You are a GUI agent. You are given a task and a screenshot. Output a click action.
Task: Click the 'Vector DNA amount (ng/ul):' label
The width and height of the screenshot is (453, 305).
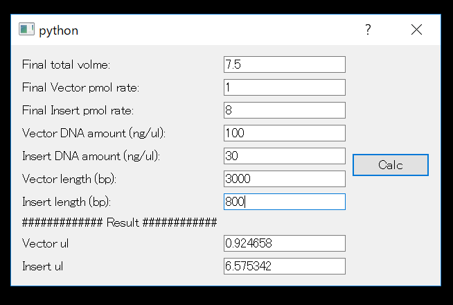(x=94, y=133)
